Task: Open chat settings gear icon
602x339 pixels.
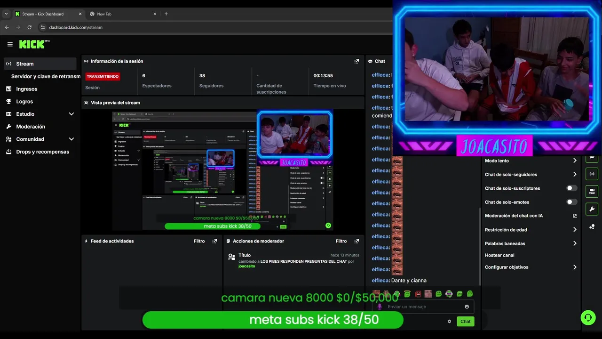Action: [x=449, y=322]
